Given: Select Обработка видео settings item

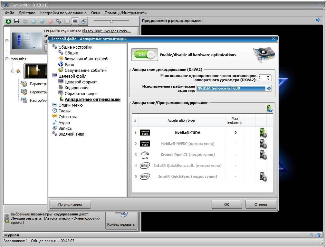Looking at the screenshot, I should point(81,94).
